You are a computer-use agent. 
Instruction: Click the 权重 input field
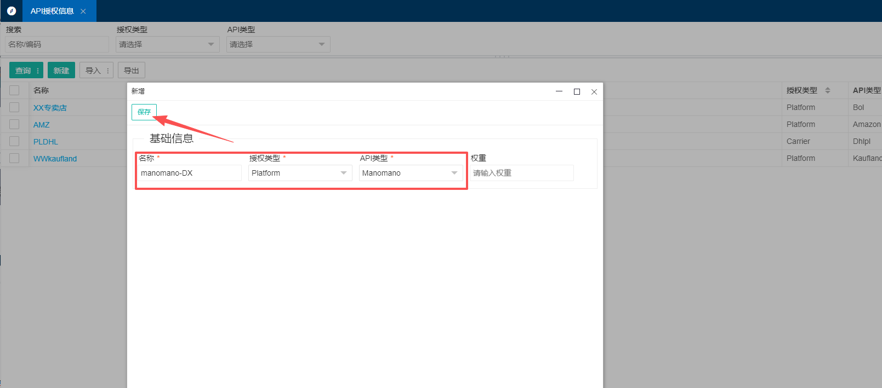point(521,173)
